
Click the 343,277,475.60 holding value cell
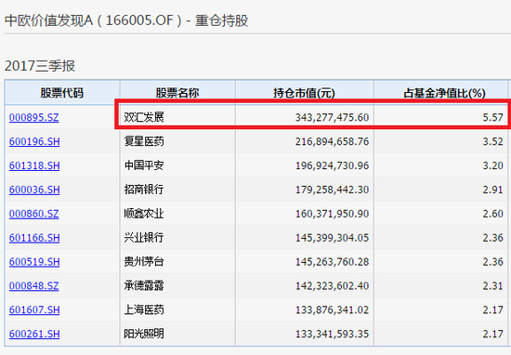tap(304, 117)
